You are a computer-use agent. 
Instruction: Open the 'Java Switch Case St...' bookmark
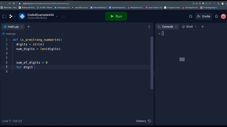(81, 7)
